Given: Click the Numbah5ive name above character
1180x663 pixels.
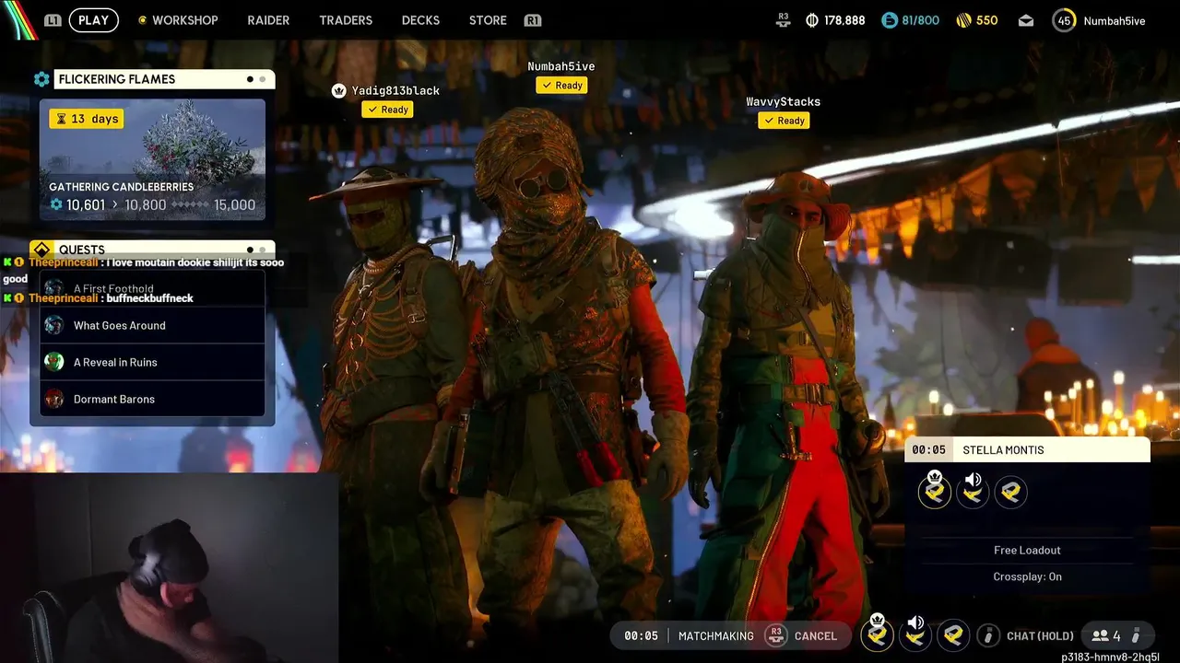Looking at the screenshot, I should [561, 66].
